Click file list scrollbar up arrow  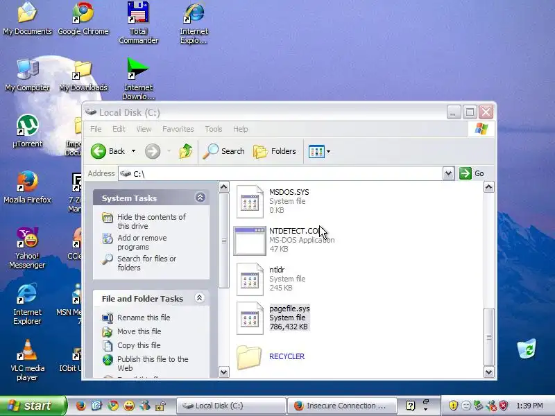pos(489,187)
